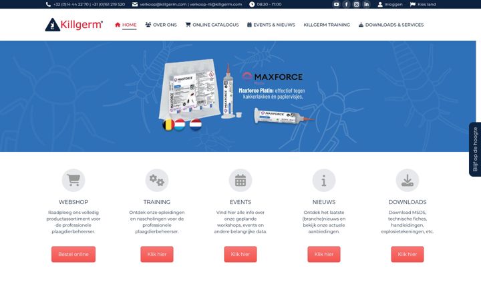Click the calendar Events circle icon

[240, 180]
